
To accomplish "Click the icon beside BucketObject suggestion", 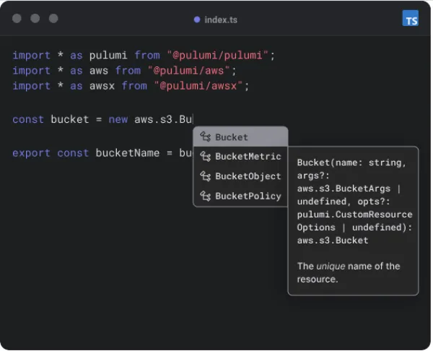I will pyautogui.click(x=205, y=176).
